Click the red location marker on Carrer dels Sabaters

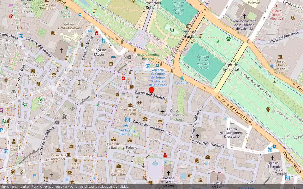tap(151, 91)
